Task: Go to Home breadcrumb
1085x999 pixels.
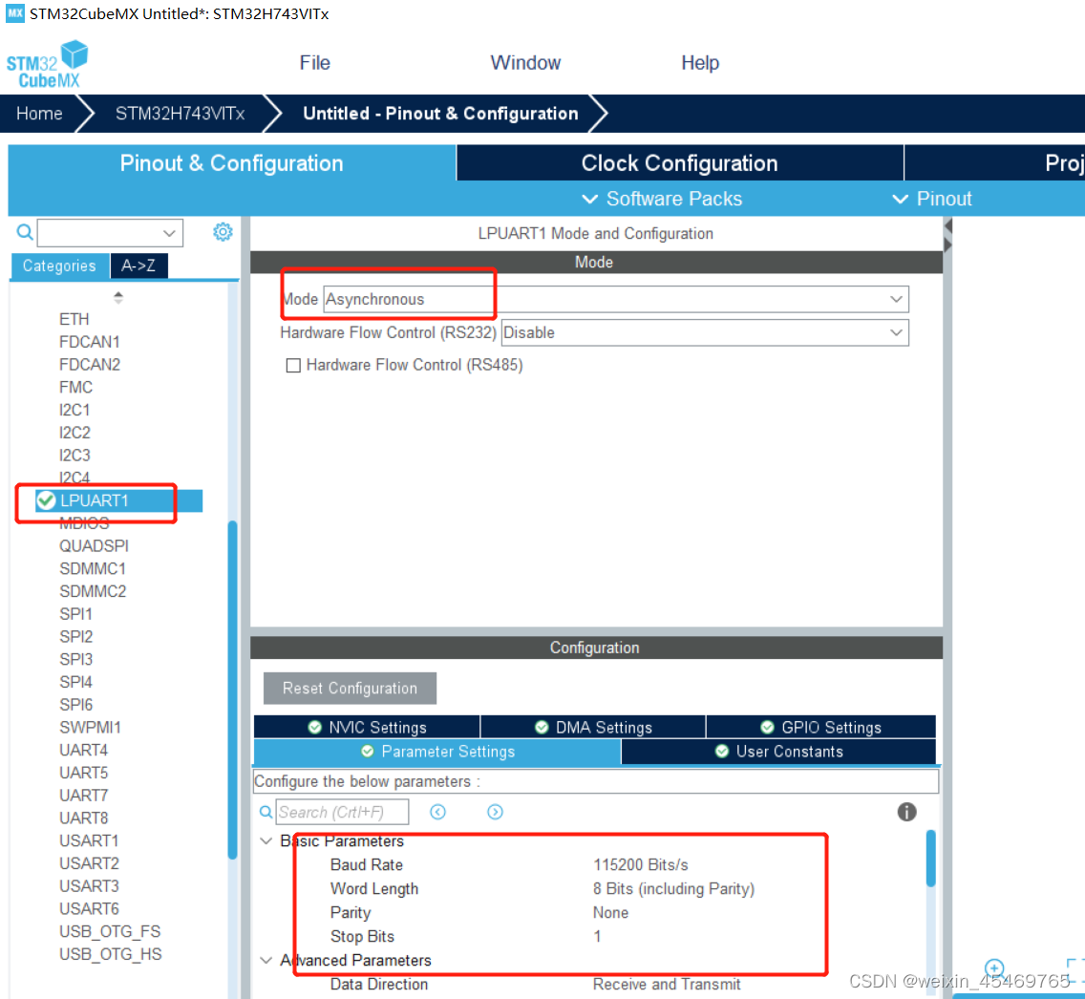Action: click(39, 114)
